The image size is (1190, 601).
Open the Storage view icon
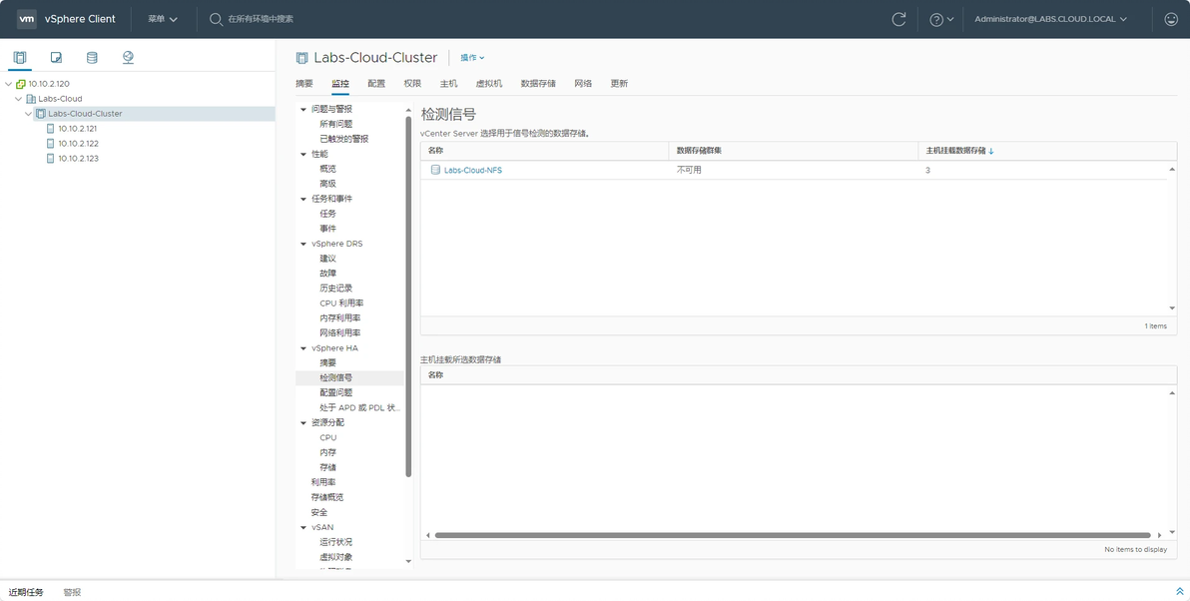tap(92, 58)
